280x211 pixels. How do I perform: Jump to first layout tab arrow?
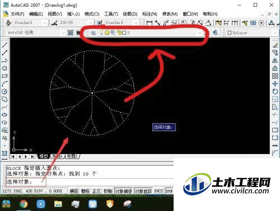coord(13,156)
